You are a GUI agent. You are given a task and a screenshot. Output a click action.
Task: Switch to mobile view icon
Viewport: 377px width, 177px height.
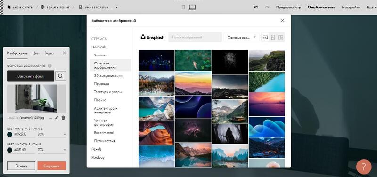point(183,8)
